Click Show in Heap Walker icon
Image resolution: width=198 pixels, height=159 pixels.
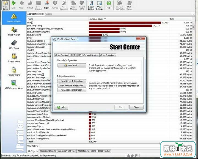pos(120,5)
